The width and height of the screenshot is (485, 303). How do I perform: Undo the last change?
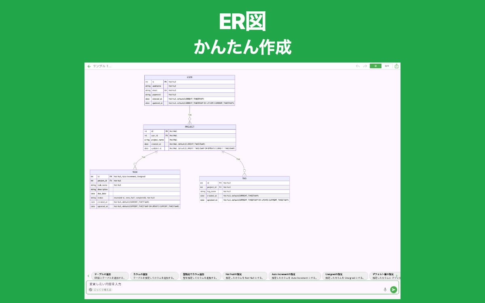358,66
